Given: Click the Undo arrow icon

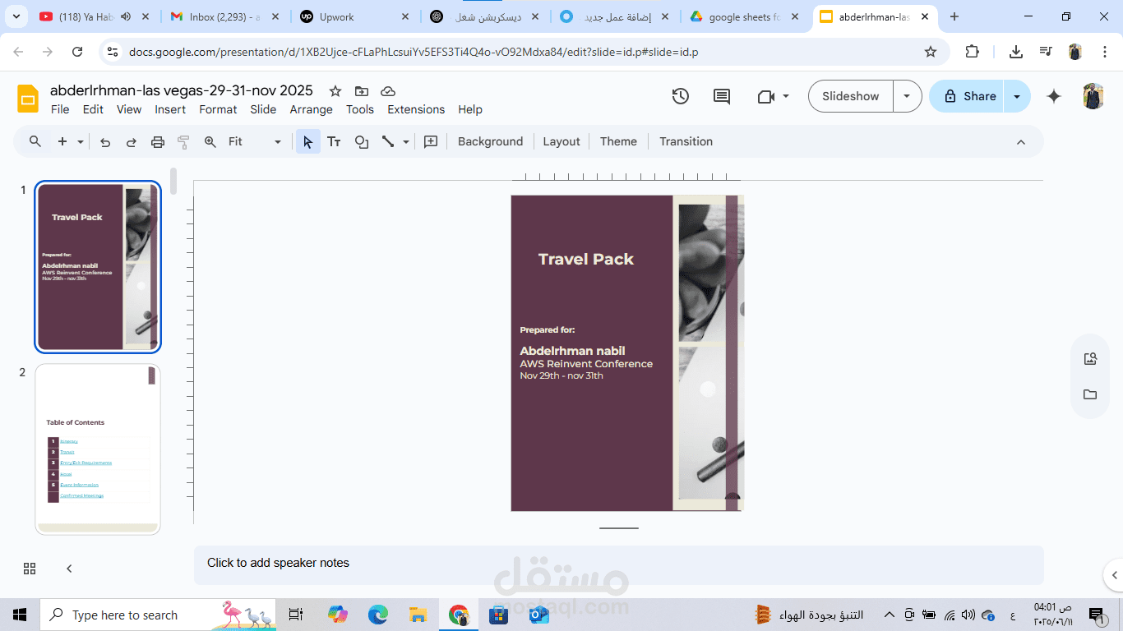Looking at the screenshot, I should point(105,141).
